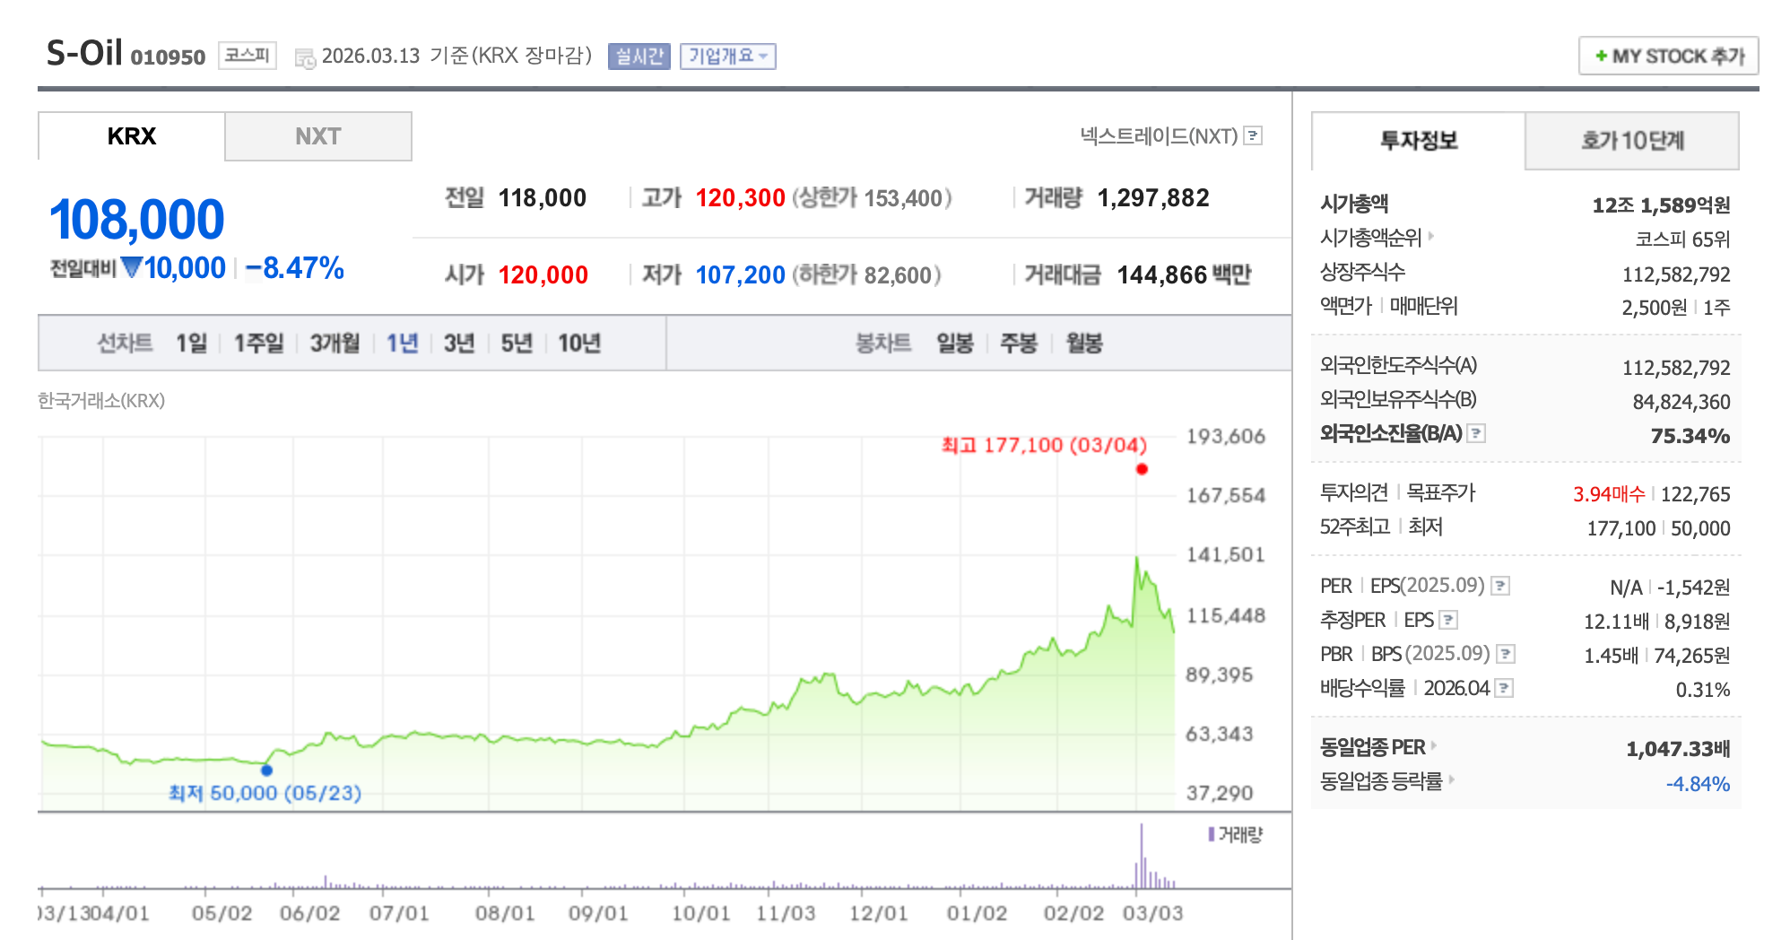The image size is (1790, 940).
Task: Click the 저가 value 107,200
Action: point(741,275)
